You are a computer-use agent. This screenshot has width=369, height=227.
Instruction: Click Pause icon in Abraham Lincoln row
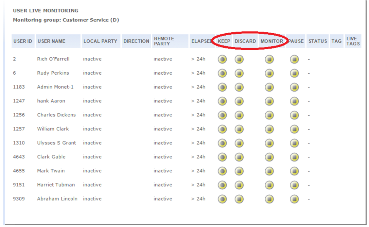[294, 199]
